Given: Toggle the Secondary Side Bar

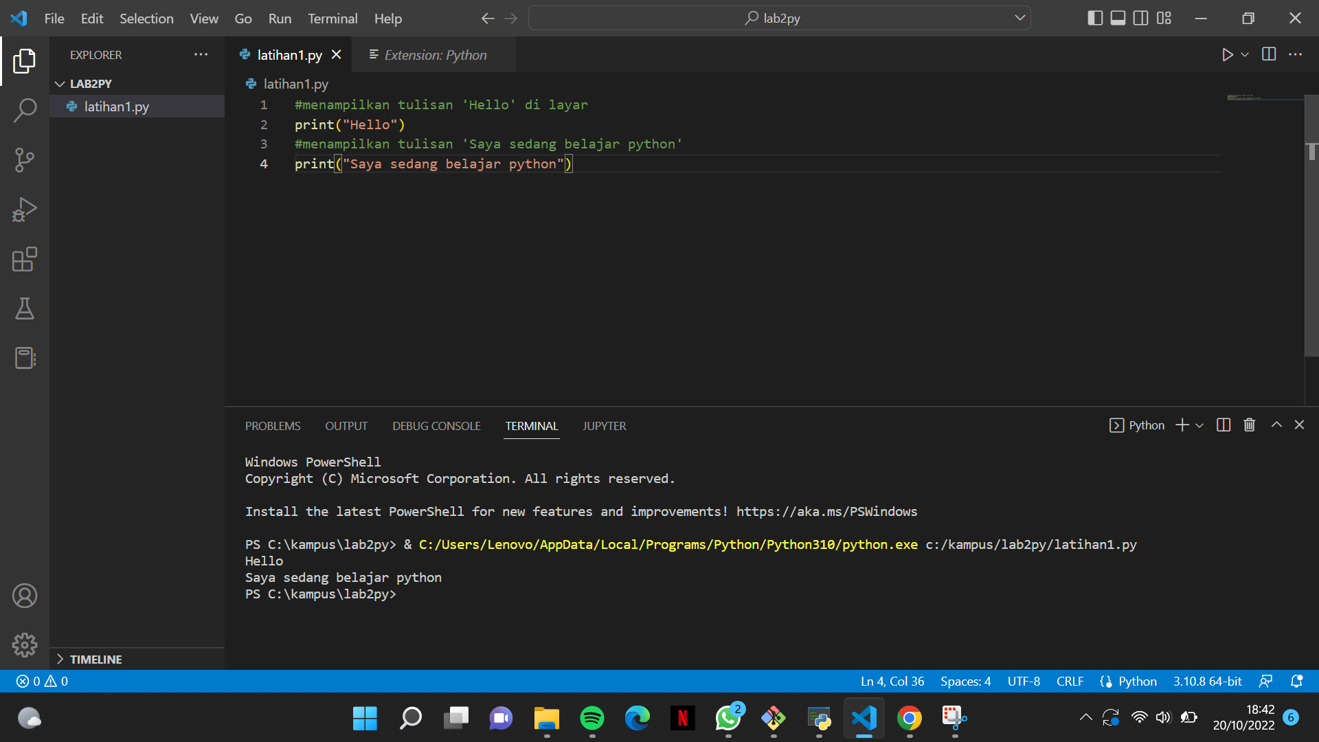Looking at the screenshot, I should click(x=1141, y=18).
